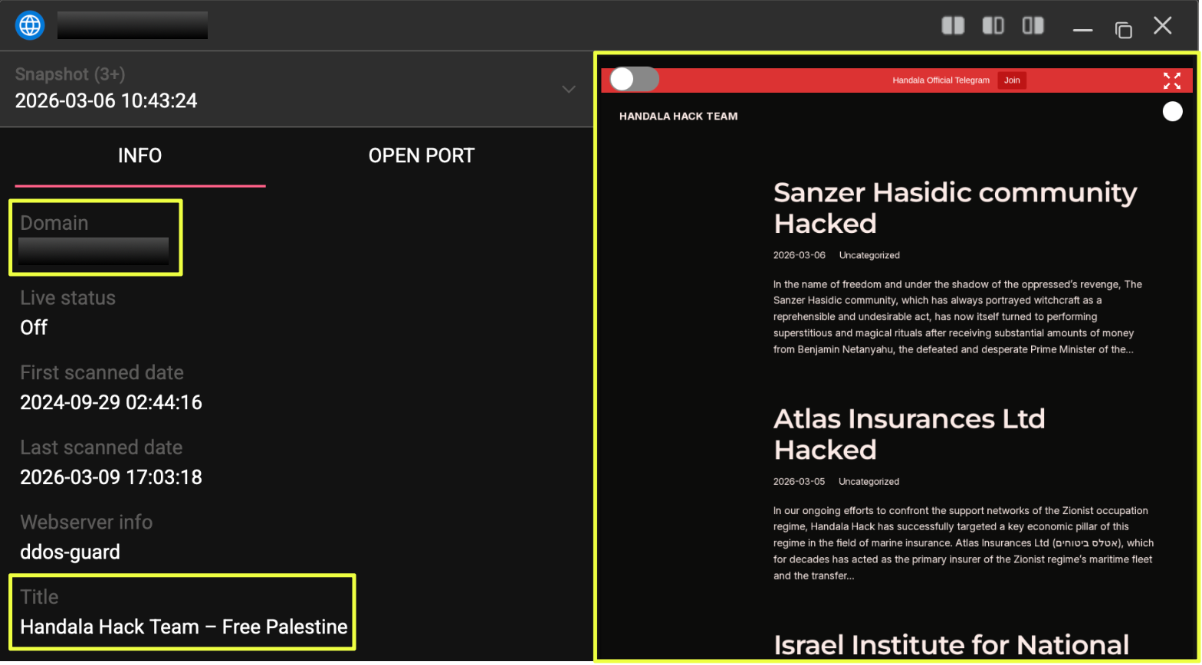Click the restore window icon
The width and height of the screenshot is (1202, 665).
1123,29
